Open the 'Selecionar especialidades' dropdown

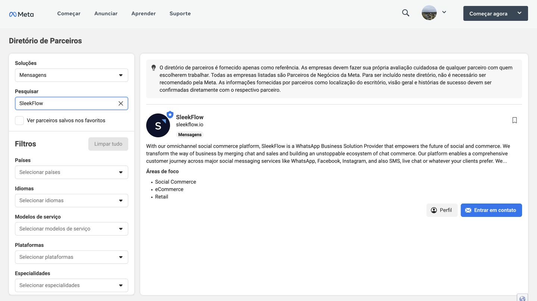72,285
